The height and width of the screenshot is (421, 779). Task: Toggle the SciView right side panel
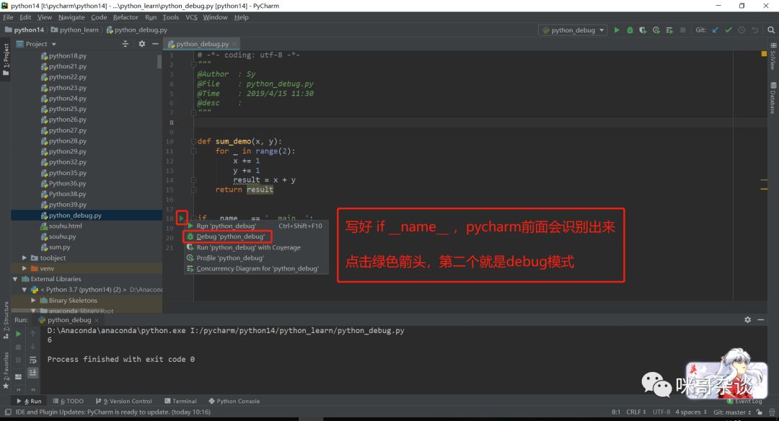(773, 56)
